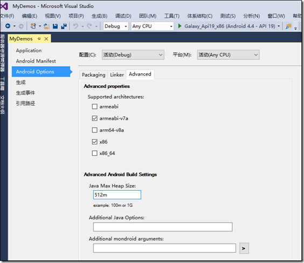Image resolution: width=304 pixels, height=263 pixels.
Task: Open the 工具箱 side panel tab
Action: (3, 84)
